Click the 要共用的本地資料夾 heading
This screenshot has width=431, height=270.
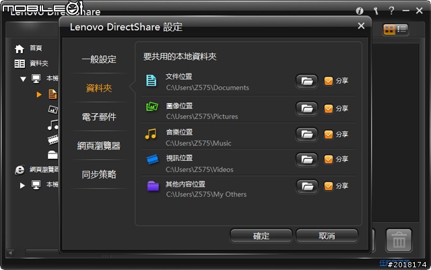click(180, 57)
